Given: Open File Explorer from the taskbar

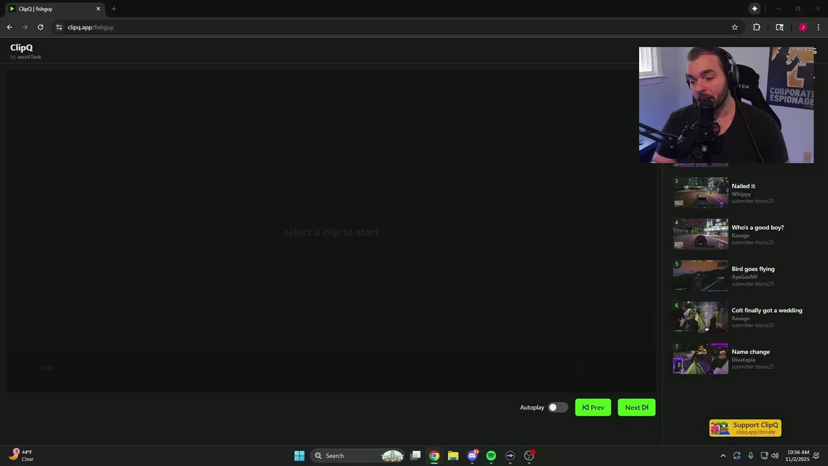Looking at the screenshot, I should pyautogui.click(x=453, y=456).
